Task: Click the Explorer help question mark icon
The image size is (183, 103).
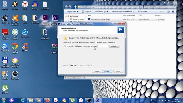Action: click(173, 11)
